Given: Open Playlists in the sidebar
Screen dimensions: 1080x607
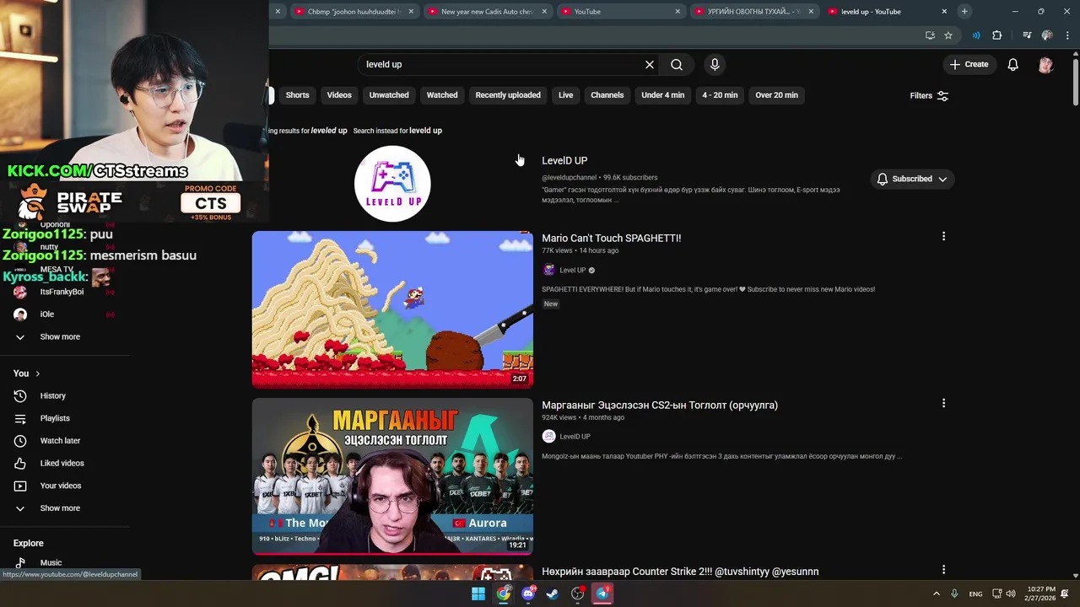Looking at the screenshot, I should [55, 418].
